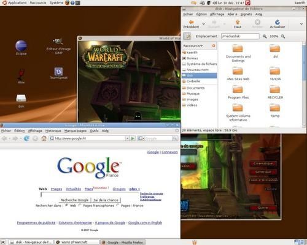Open the Précédent history dropdown arrow

pos(203,24)
